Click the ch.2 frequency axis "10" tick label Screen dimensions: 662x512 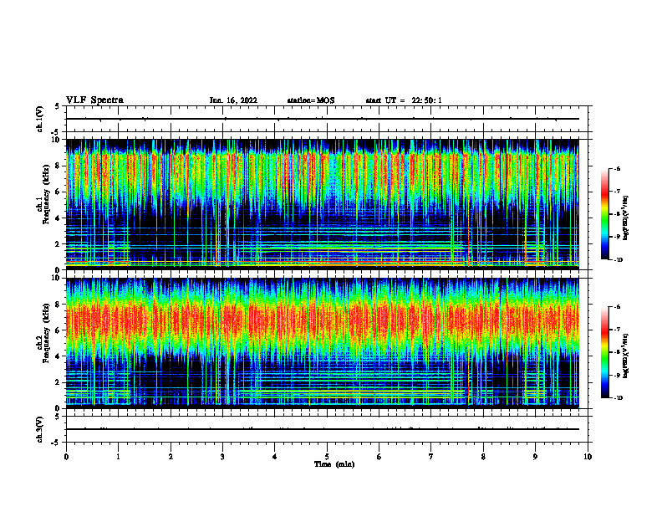tap(58, 278)
